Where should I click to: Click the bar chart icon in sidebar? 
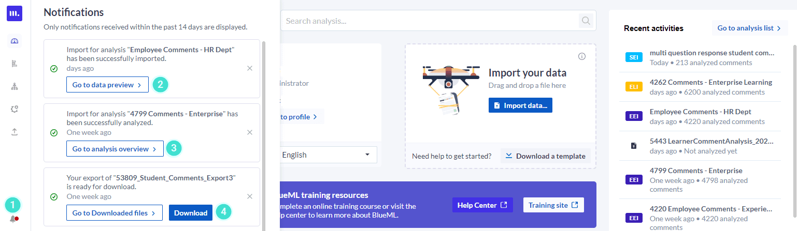pos(15,64)
